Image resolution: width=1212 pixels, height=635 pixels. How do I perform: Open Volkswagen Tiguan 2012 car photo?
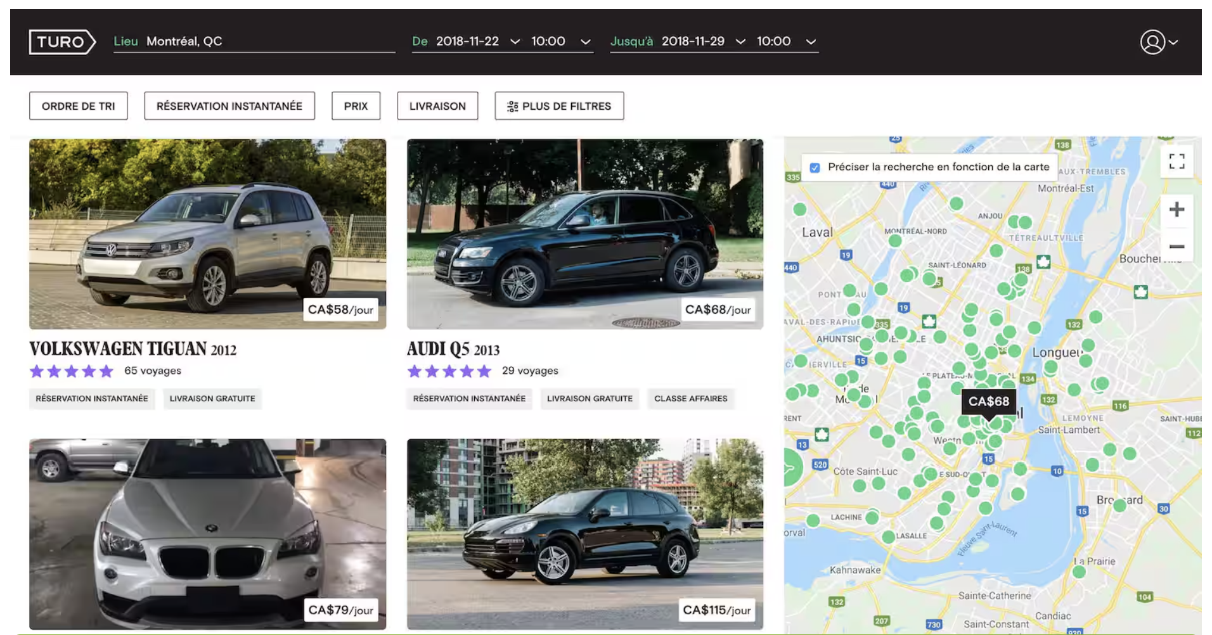[207, 234]
